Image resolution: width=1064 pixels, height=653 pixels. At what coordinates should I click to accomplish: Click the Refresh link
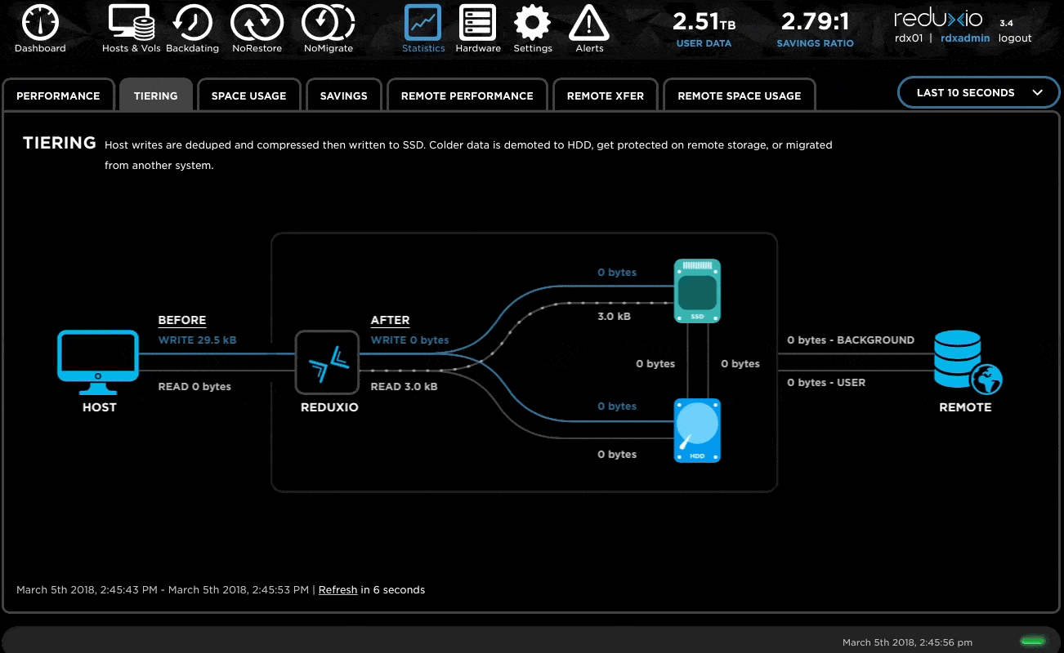(x=338, y=589)
